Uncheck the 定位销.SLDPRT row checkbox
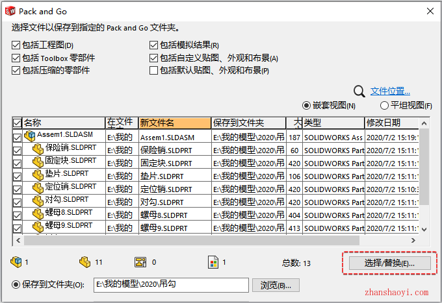The height and width of the screenshot is (303, 442). tap(17, 189)
